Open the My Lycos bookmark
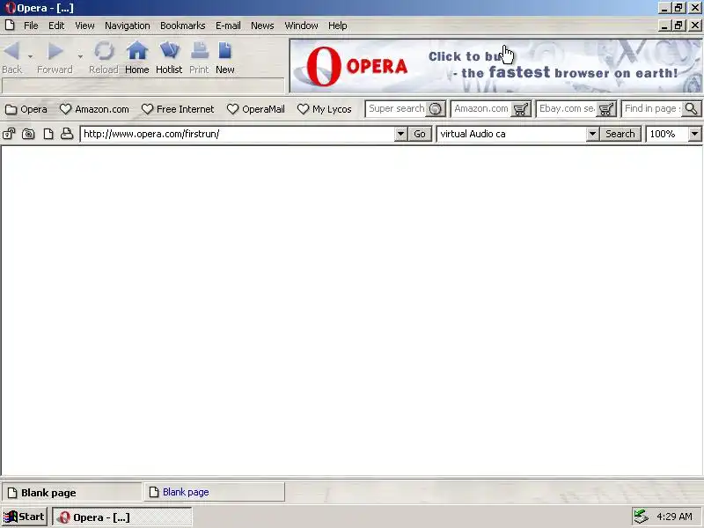 tap(324, 109)
